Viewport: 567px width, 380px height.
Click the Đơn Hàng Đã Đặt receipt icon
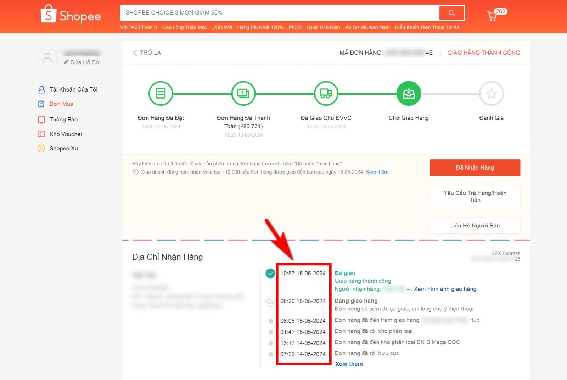(x=161, y=93)
